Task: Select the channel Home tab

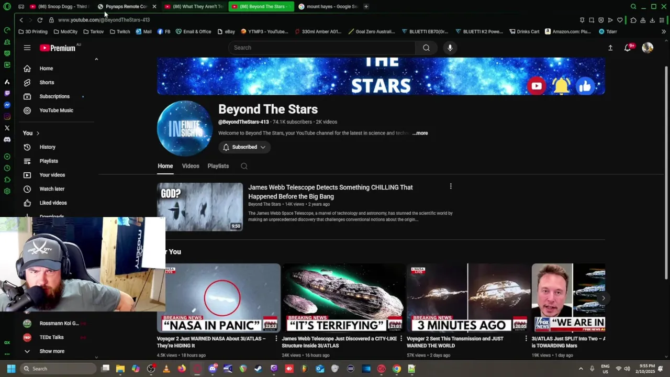Action: tap(165, 166)
